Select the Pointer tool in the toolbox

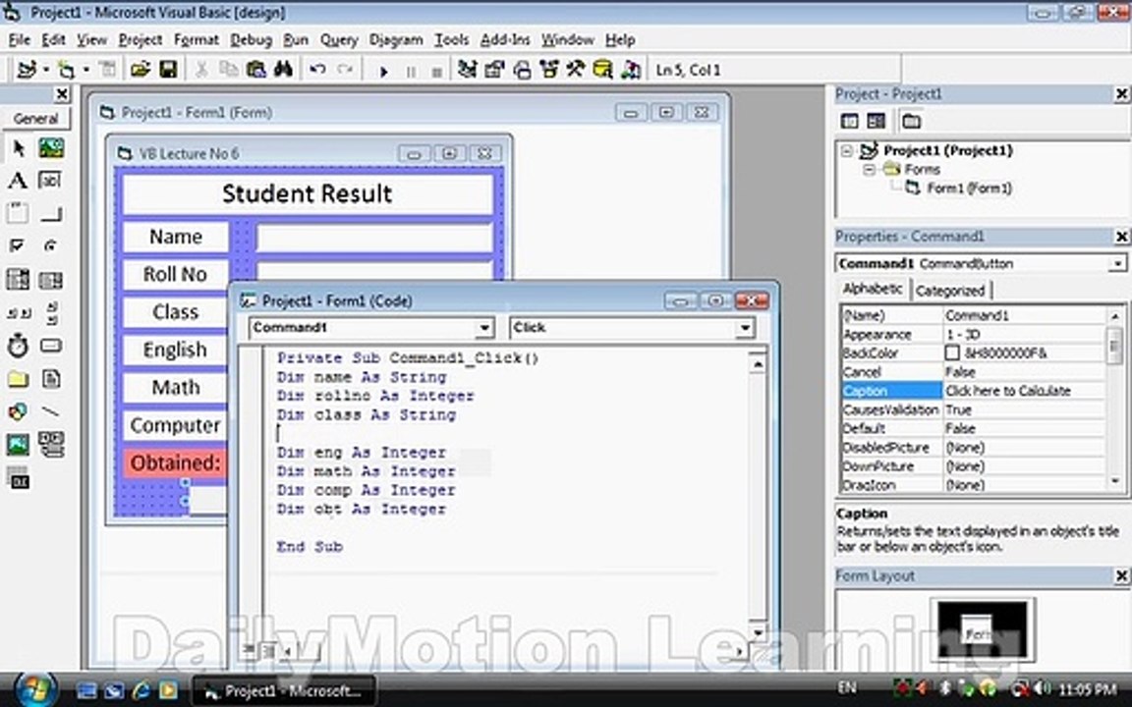point(18,148)
